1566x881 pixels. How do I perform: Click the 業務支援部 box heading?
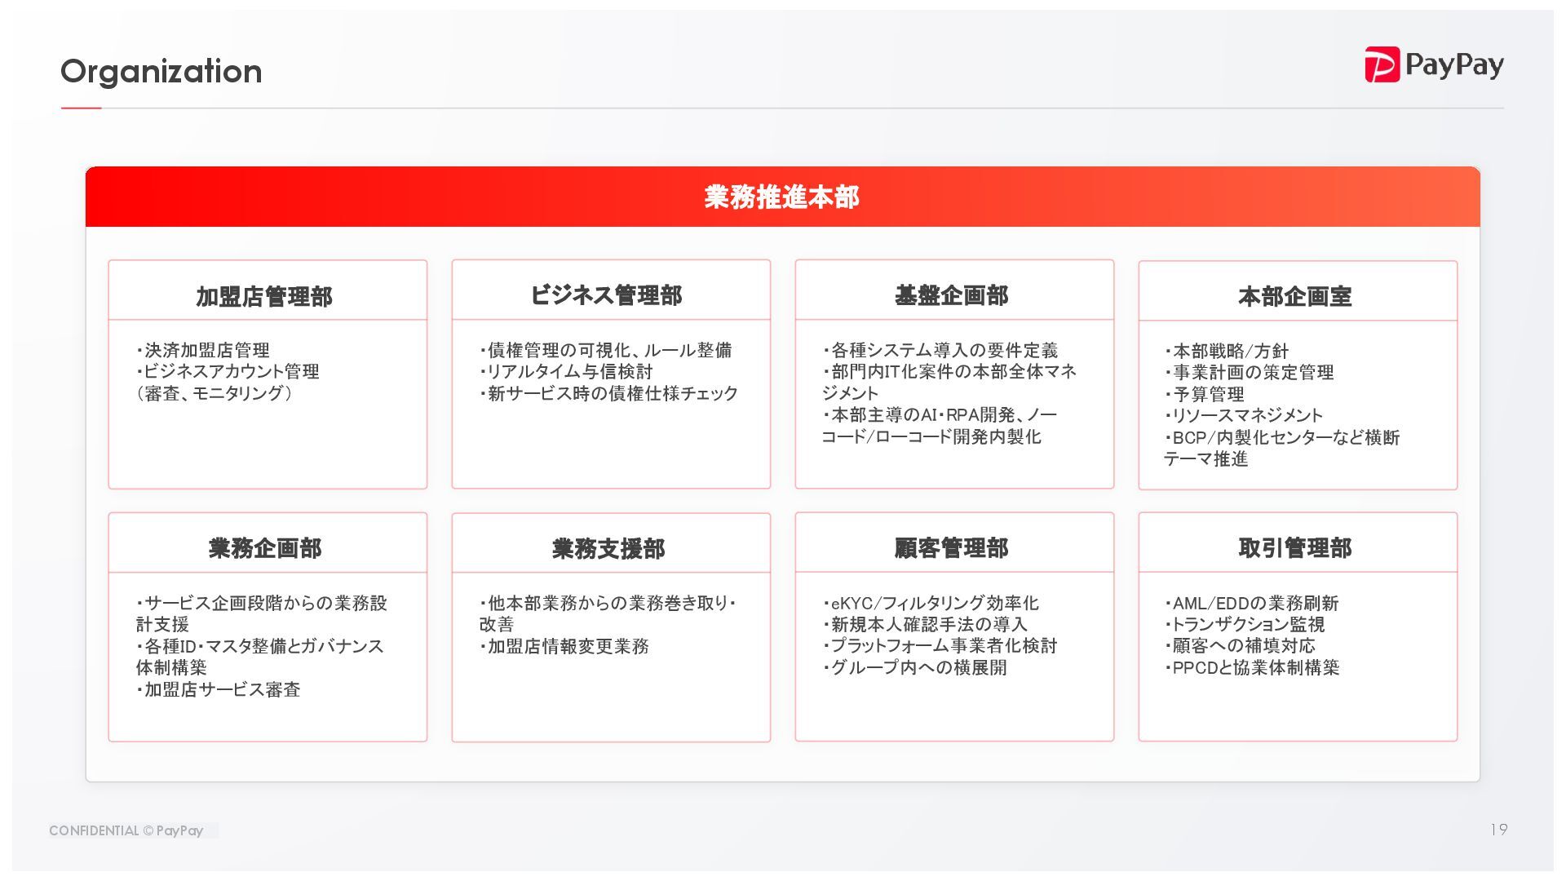tap(608, 549)
